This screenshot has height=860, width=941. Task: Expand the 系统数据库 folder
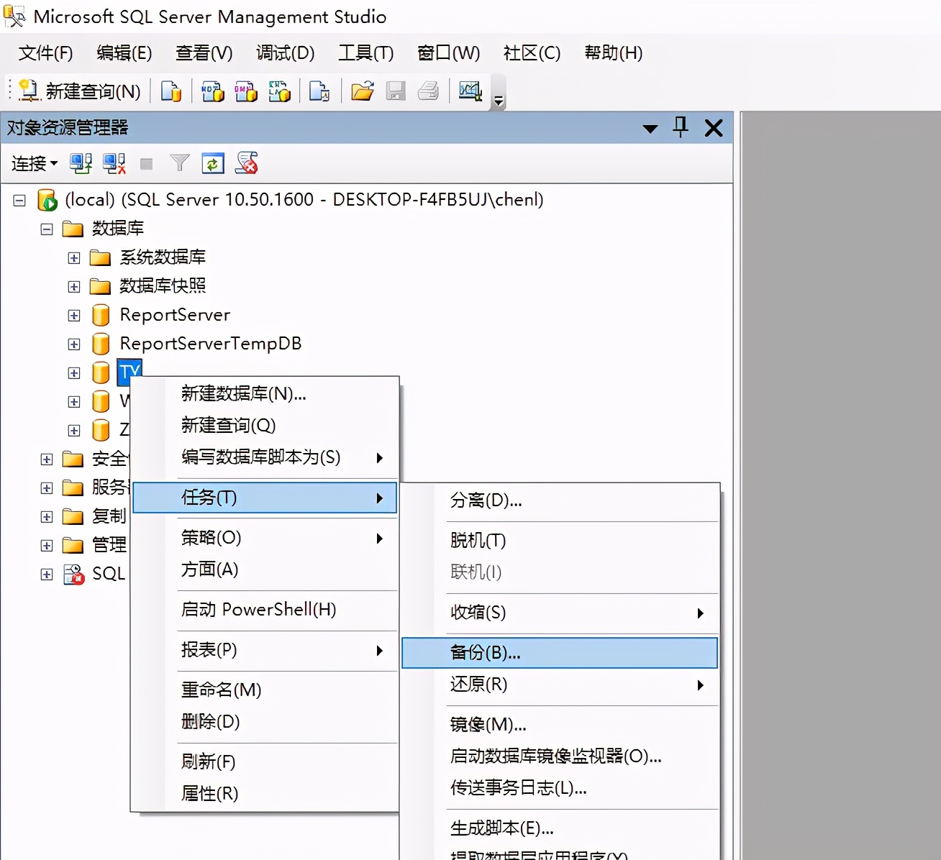[73, 257]
